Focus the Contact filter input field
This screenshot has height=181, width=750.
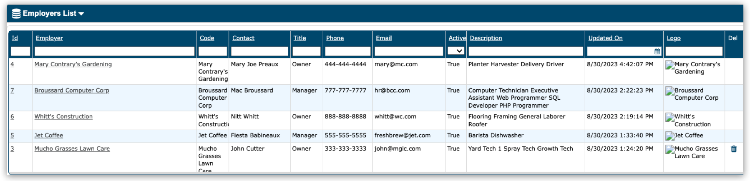tap(259, 51)
